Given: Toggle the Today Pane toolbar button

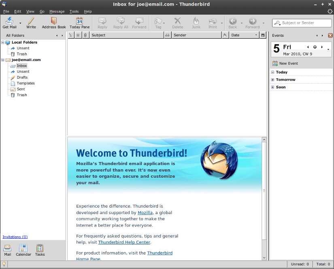Looking at the screenshot, I should [x=79, y=23].
